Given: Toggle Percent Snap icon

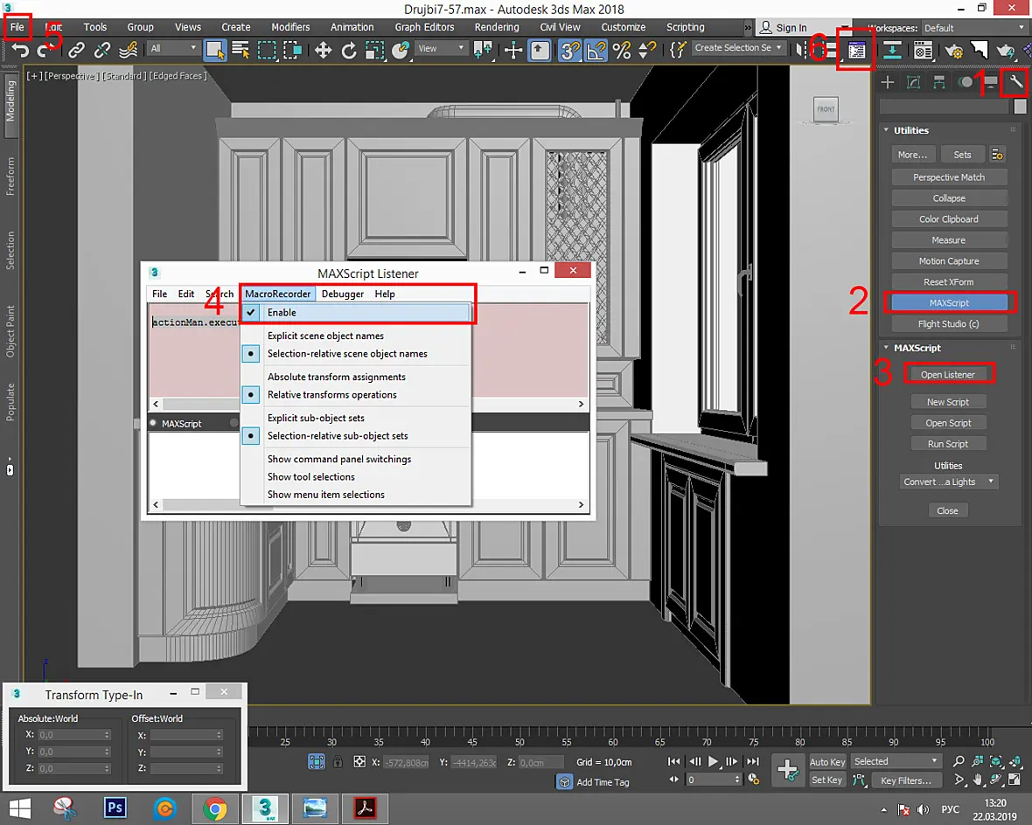Looking at the screenshot, I should (x=621, y=50).
